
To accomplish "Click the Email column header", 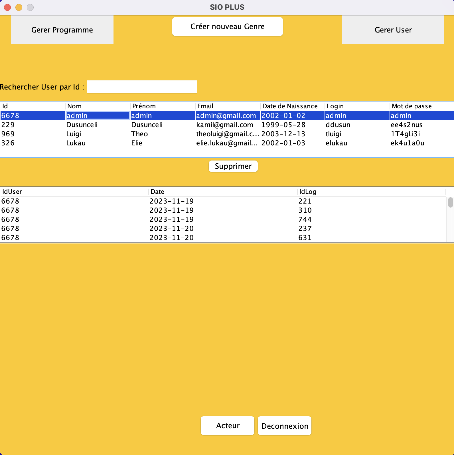I will [205, 106].
